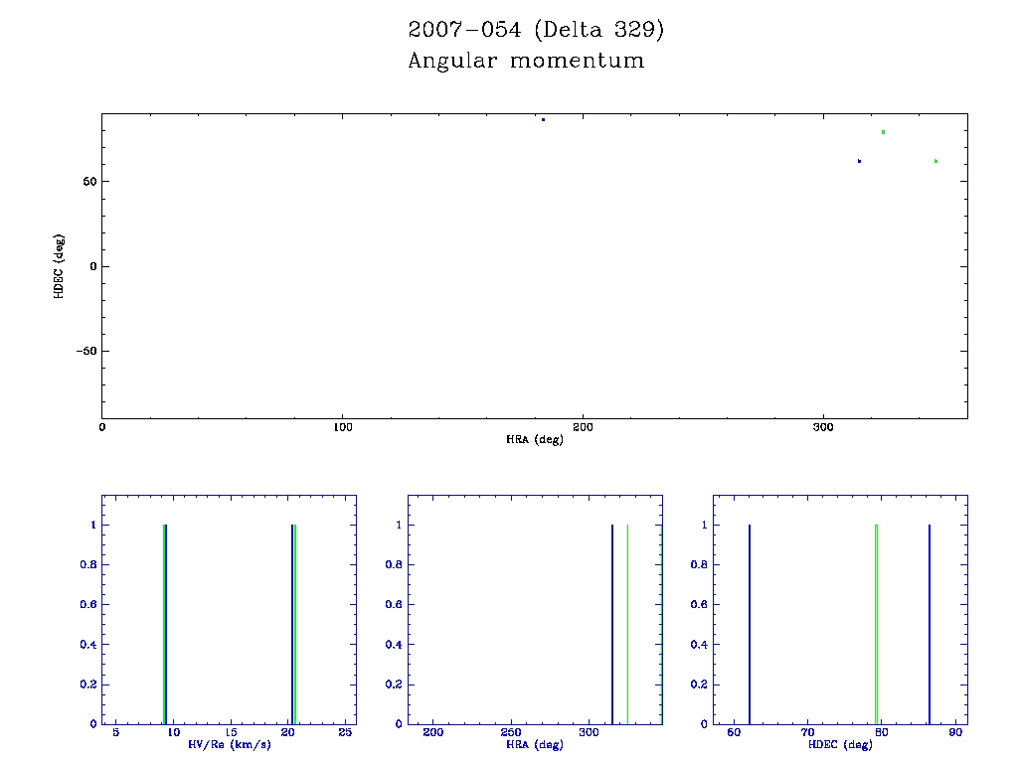The width and height of the screenshot is (1018, 763).
Task: Click the title text '2007-054 (Delta 329)'
Action: tap(536, 30)
